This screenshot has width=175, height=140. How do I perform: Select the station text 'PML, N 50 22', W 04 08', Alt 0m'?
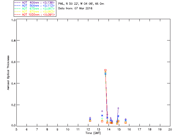[x=81, y=4]
